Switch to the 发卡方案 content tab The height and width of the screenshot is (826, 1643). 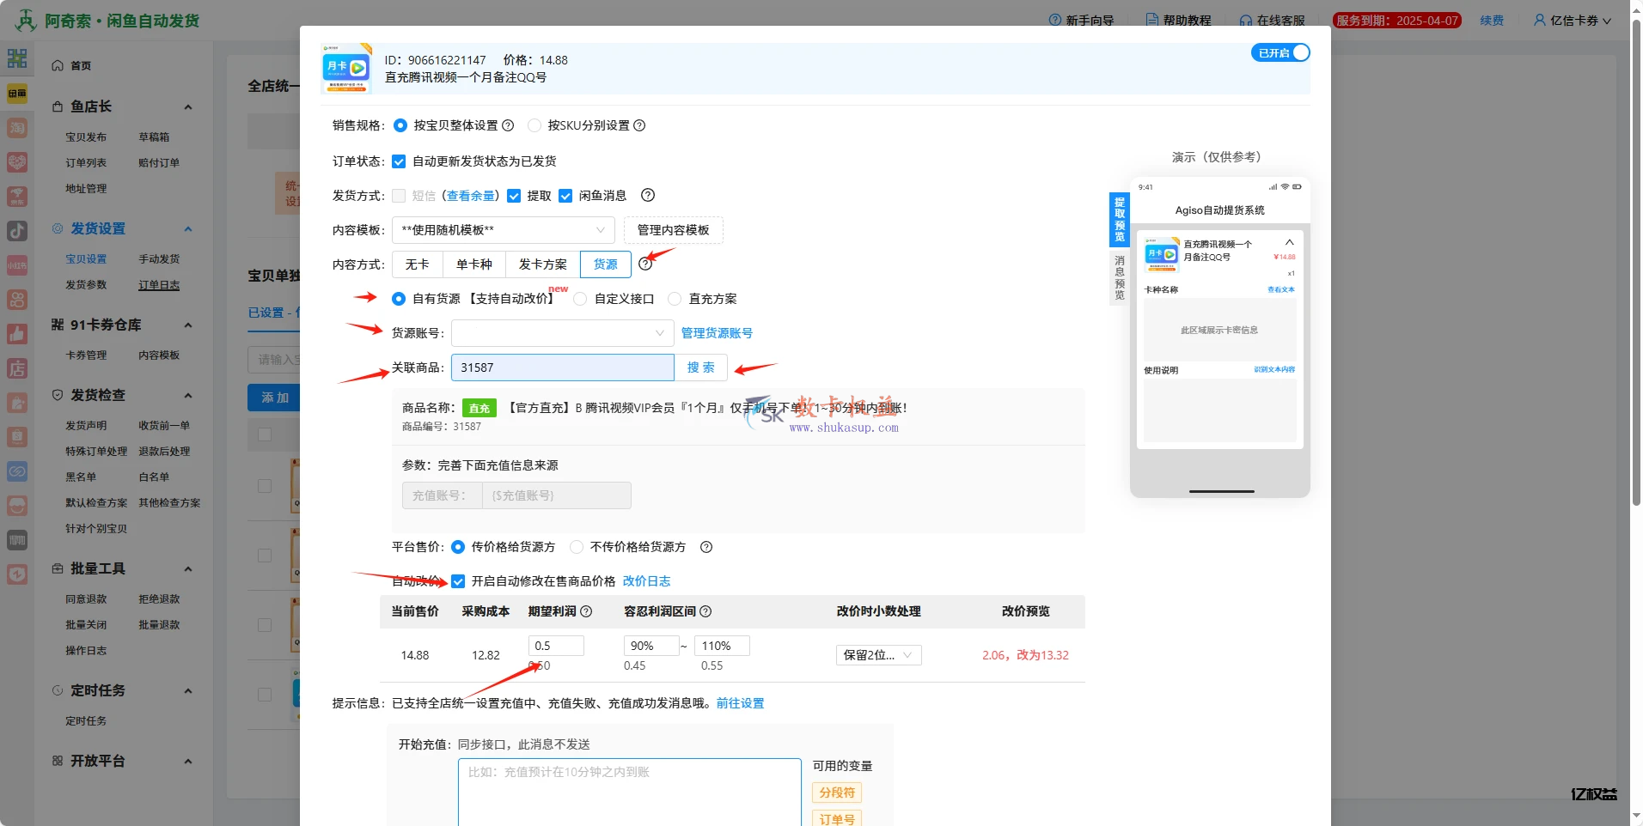pos(543,264)
